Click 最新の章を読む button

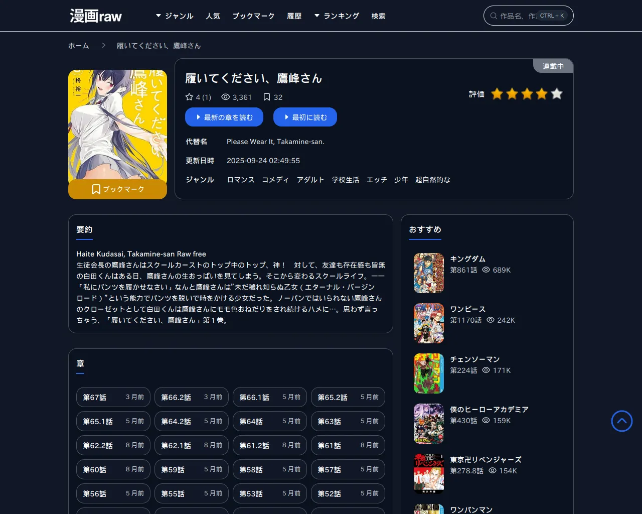pyautogui.click(x=224, y=117)
